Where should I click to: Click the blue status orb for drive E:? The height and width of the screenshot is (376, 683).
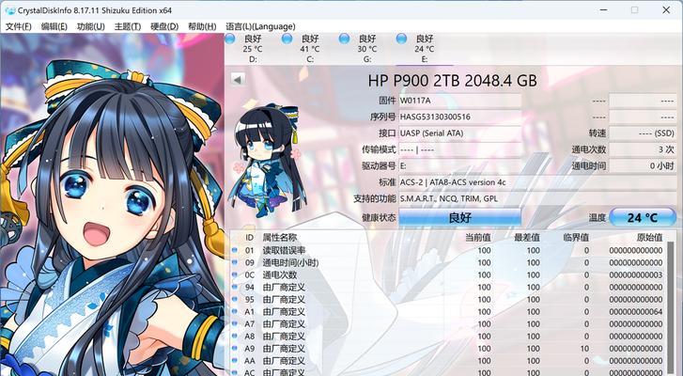pyautogui.click(x=401, y=39)
